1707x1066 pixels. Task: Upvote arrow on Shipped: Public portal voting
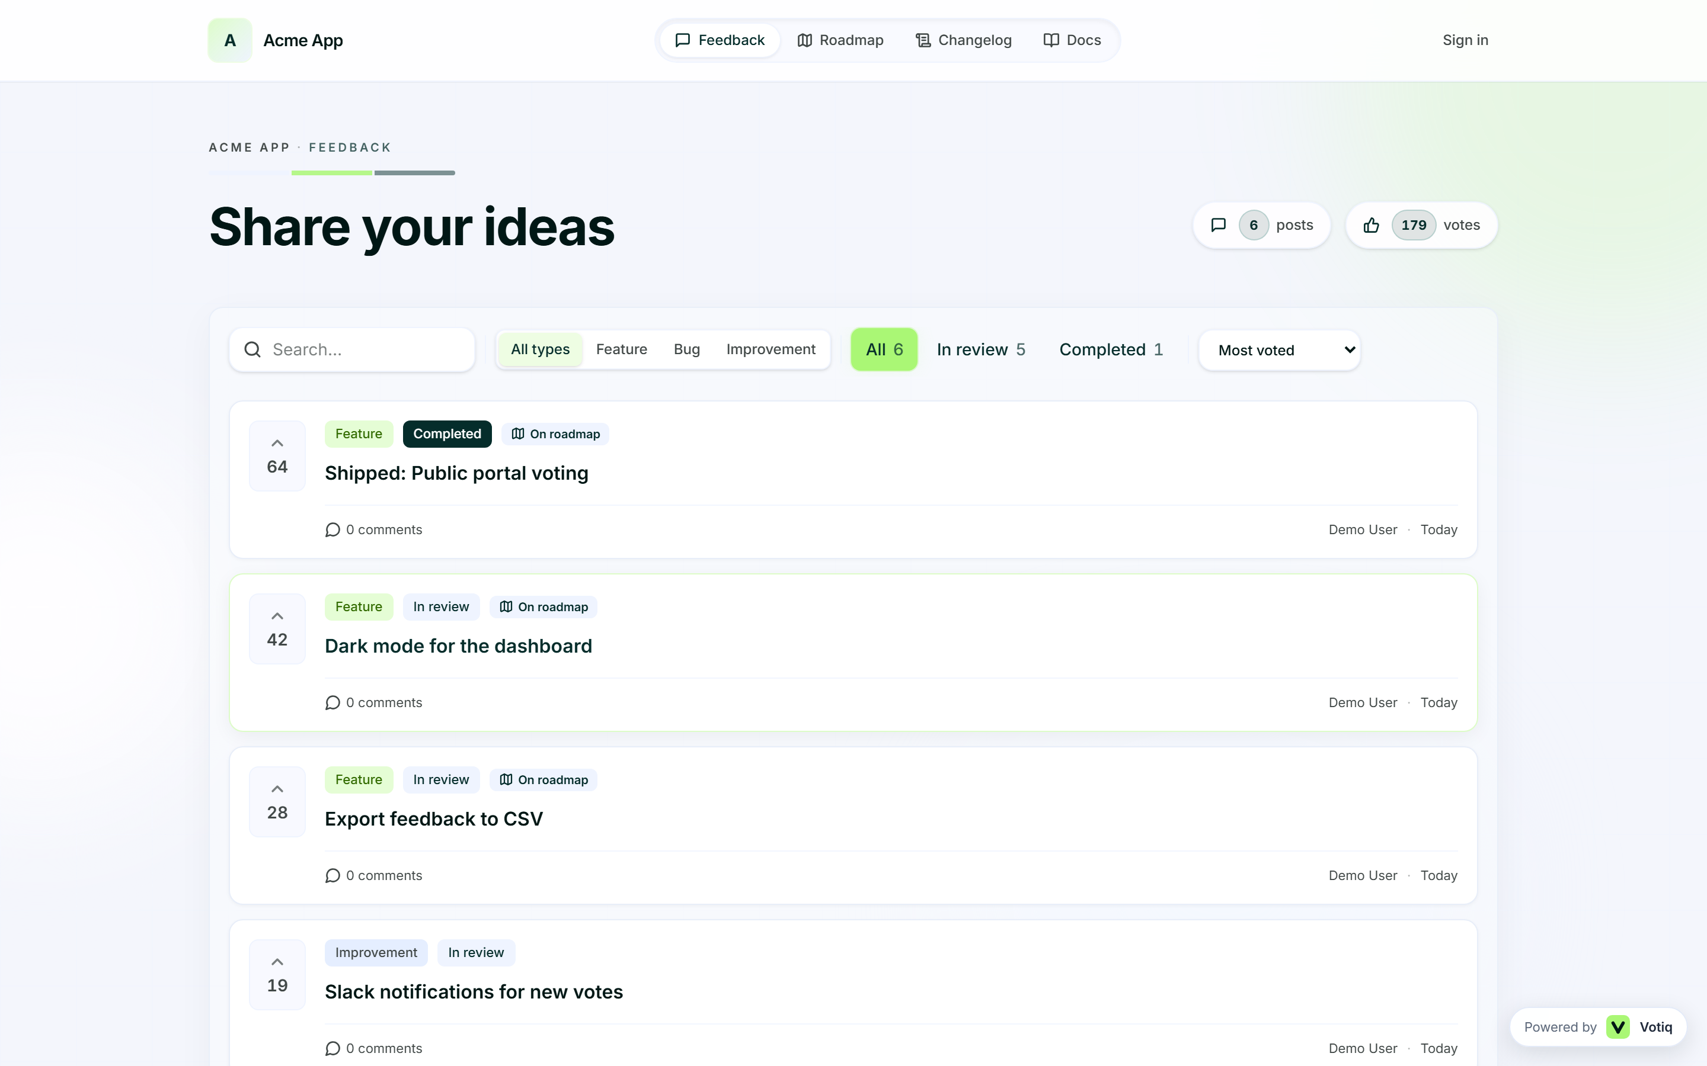[x=277, y=444]
